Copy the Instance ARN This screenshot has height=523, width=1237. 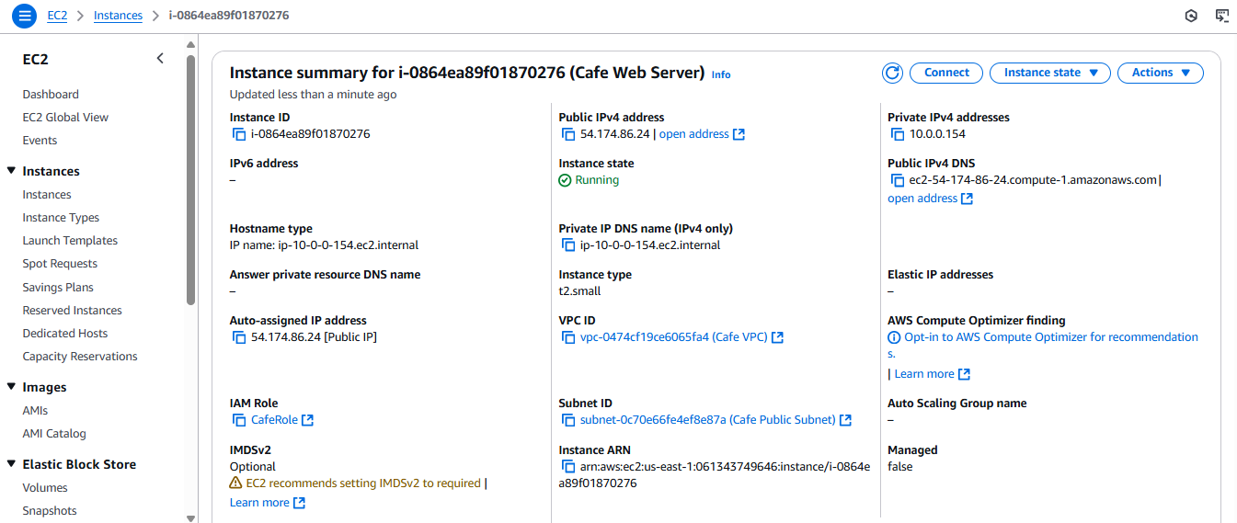(x=568, y=467)
